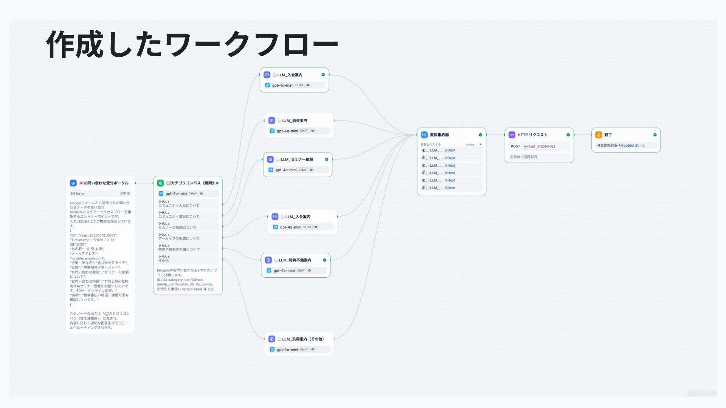726x408 pixels.
Task: Click the home icon on お問い合わせ受付ポータル node
Action: point(73,183)
